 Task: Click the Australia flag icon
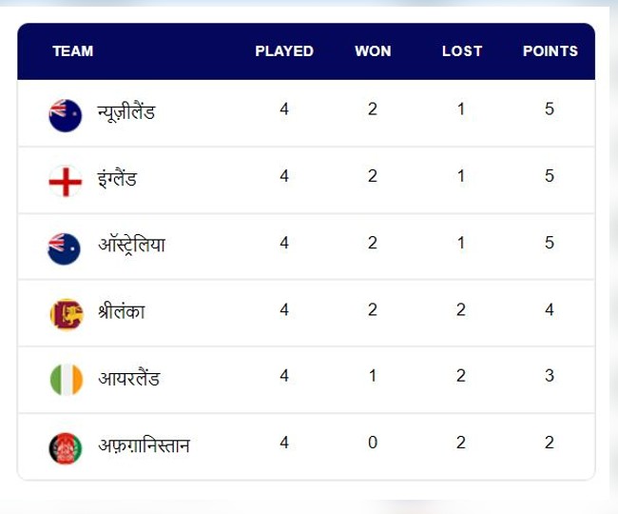(x=65, y=247)
